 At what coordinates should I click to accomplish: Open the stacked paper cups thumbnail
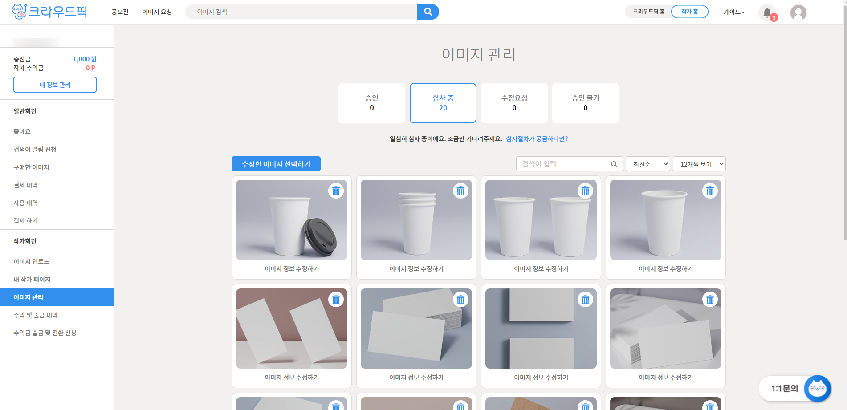(416, 220)
